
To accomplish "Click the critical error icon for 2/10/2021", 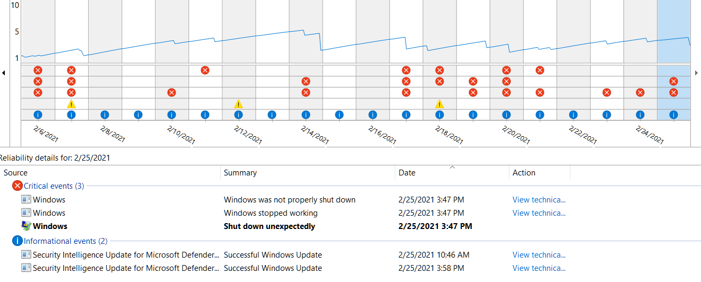I will (171, 93).
